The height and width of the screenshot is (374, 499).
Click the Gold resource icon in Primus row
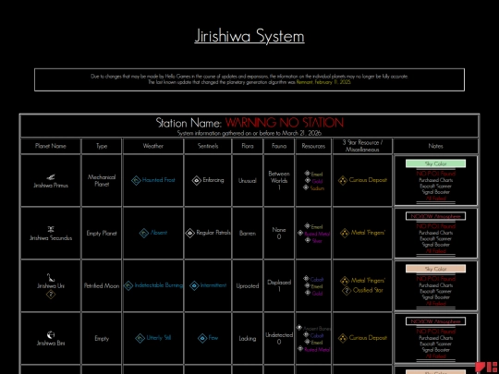click(308, 180)
